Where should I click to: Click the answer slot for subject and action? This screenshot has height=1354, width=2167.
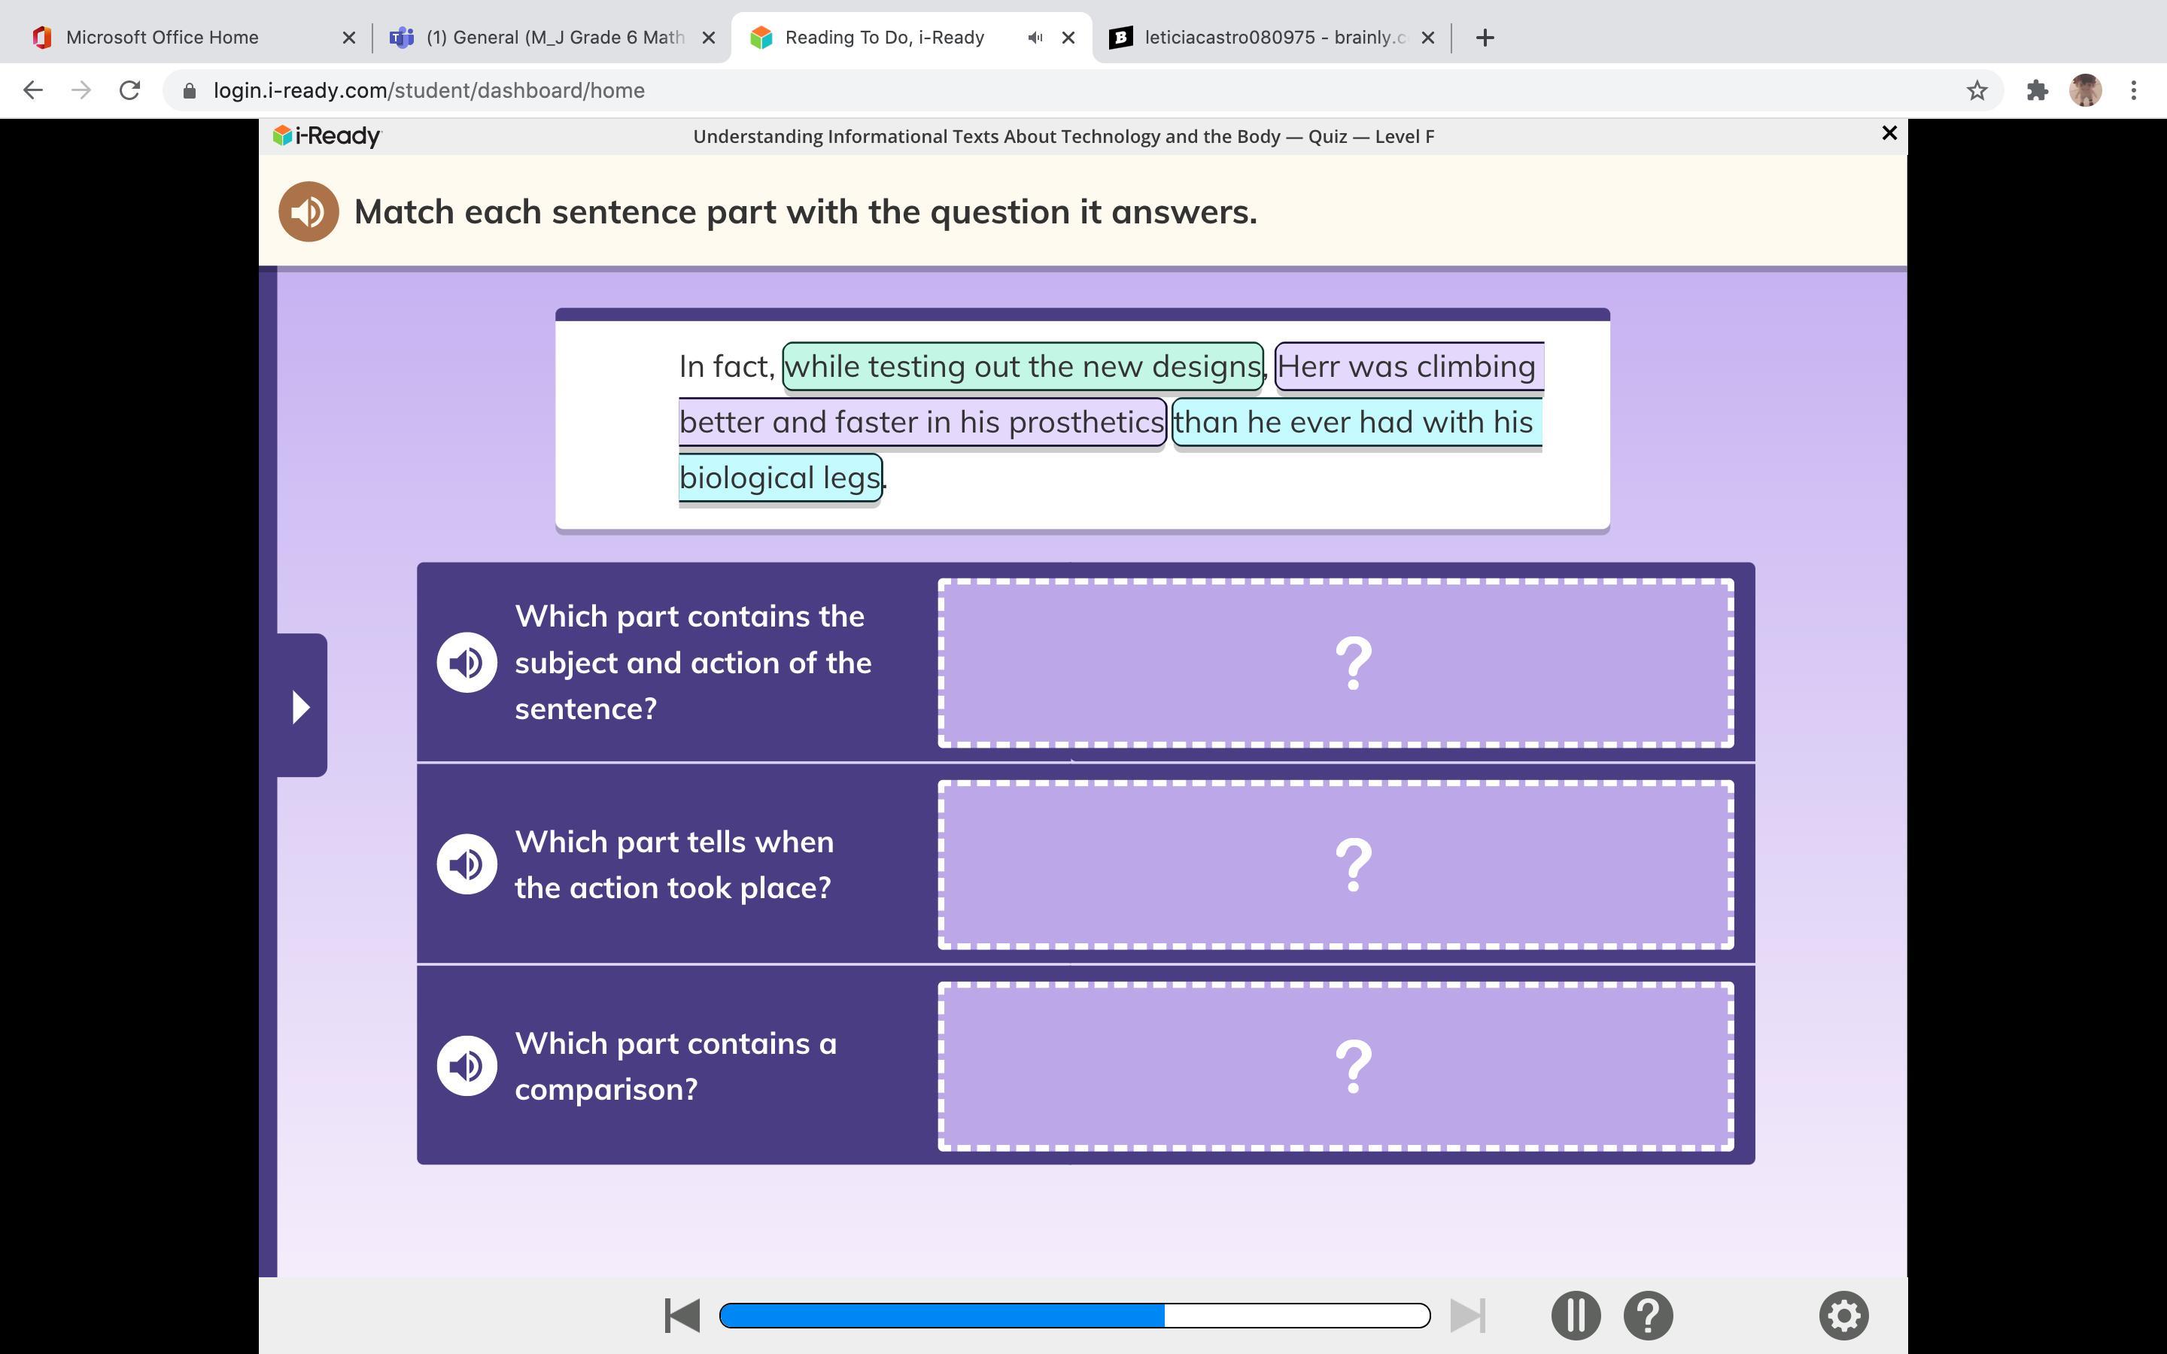(1335, 663)
